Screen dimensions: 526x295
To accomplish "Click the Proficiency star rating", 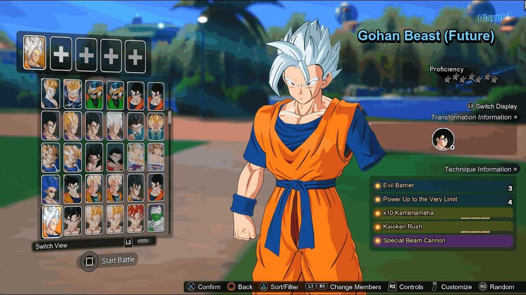I will (471, 78).
